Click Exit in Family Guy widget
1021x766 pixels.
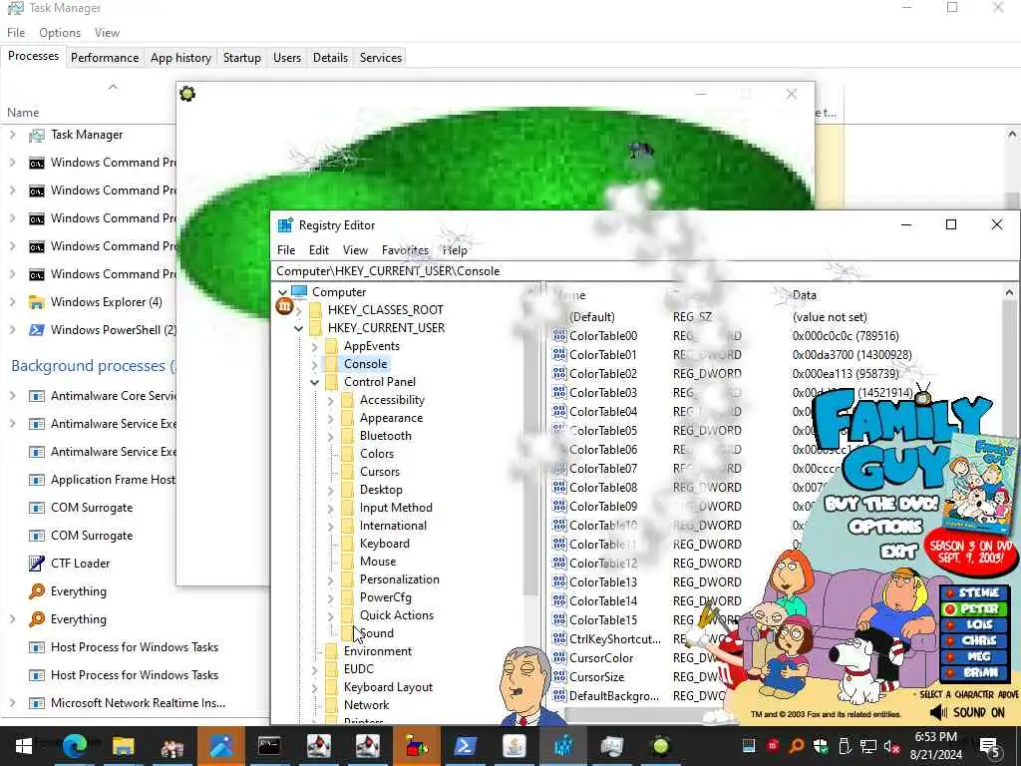pyautogui.click(x=898, y=552)
